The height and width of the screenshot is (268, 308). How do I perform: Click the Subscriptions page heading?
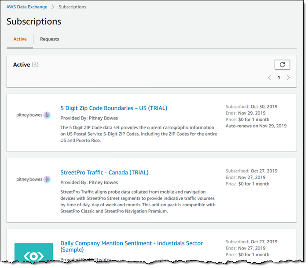(x=34, y=22)
